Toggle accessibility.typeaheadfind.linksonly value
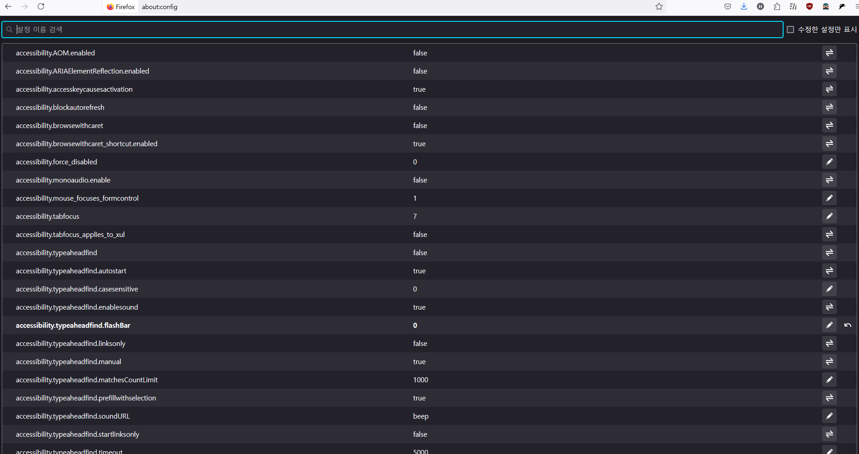 pyautogui.click(x=829, y=343)
